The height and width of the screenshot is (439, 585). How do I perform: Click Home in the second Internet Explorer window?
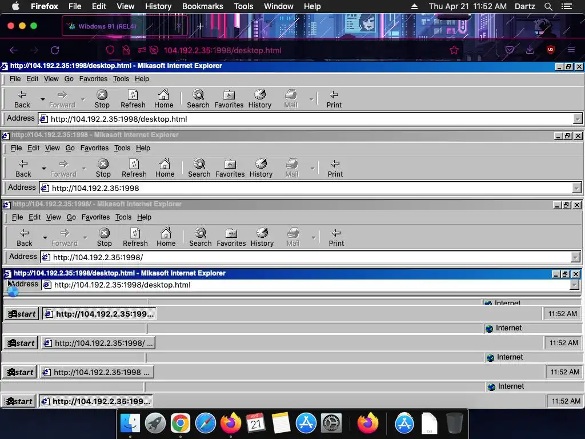165,169
